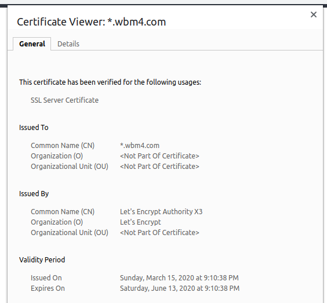Close the Certificate Viewer dialog

point(314,15)
